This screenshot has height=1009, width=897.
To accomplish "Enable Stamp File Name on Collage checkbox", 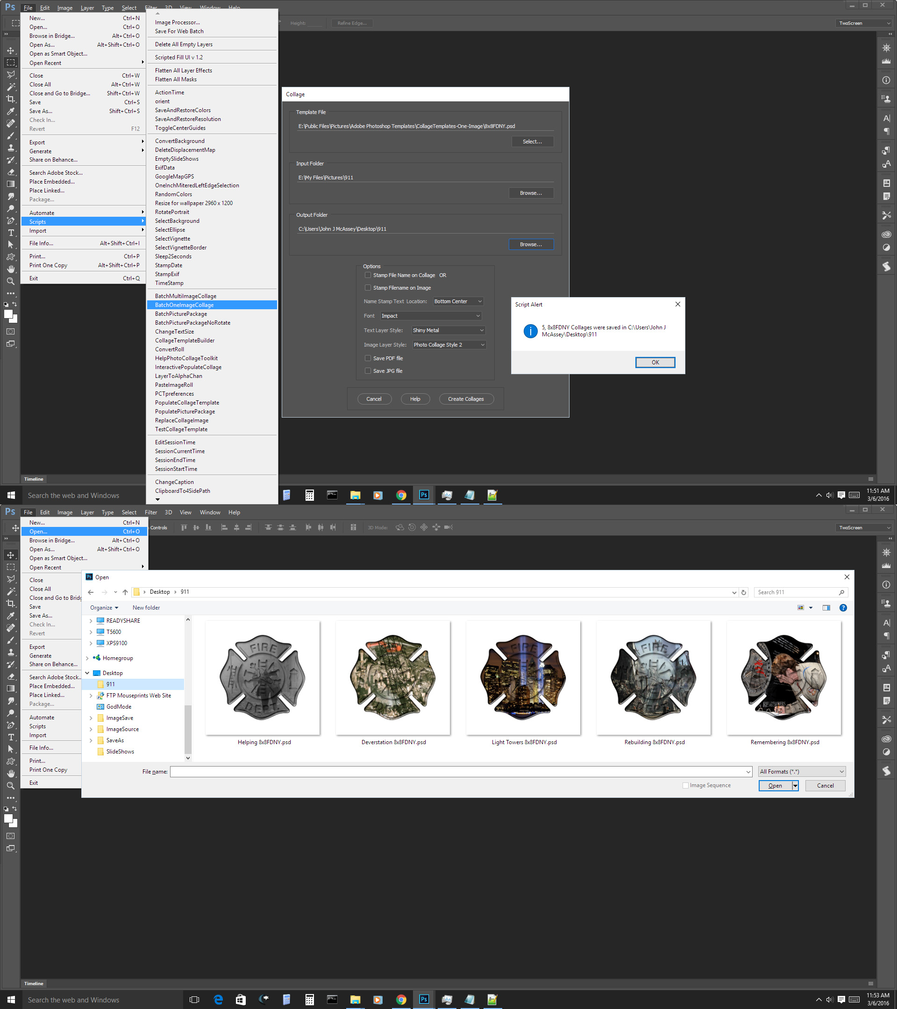I will [368, 275].
